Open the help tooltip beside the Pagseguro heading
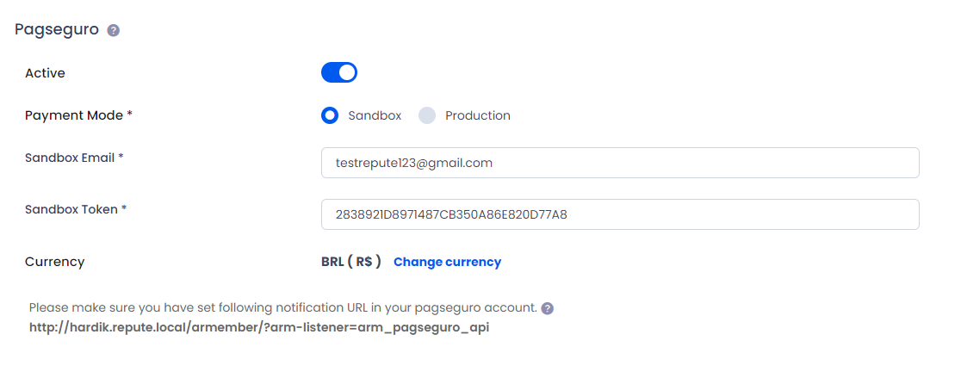 coord(114,31)
